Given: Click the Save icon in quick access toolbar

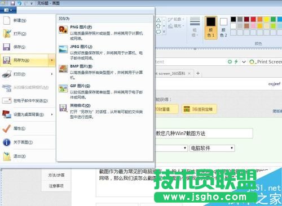Looking at the screenshot, I should coord(12,3).
